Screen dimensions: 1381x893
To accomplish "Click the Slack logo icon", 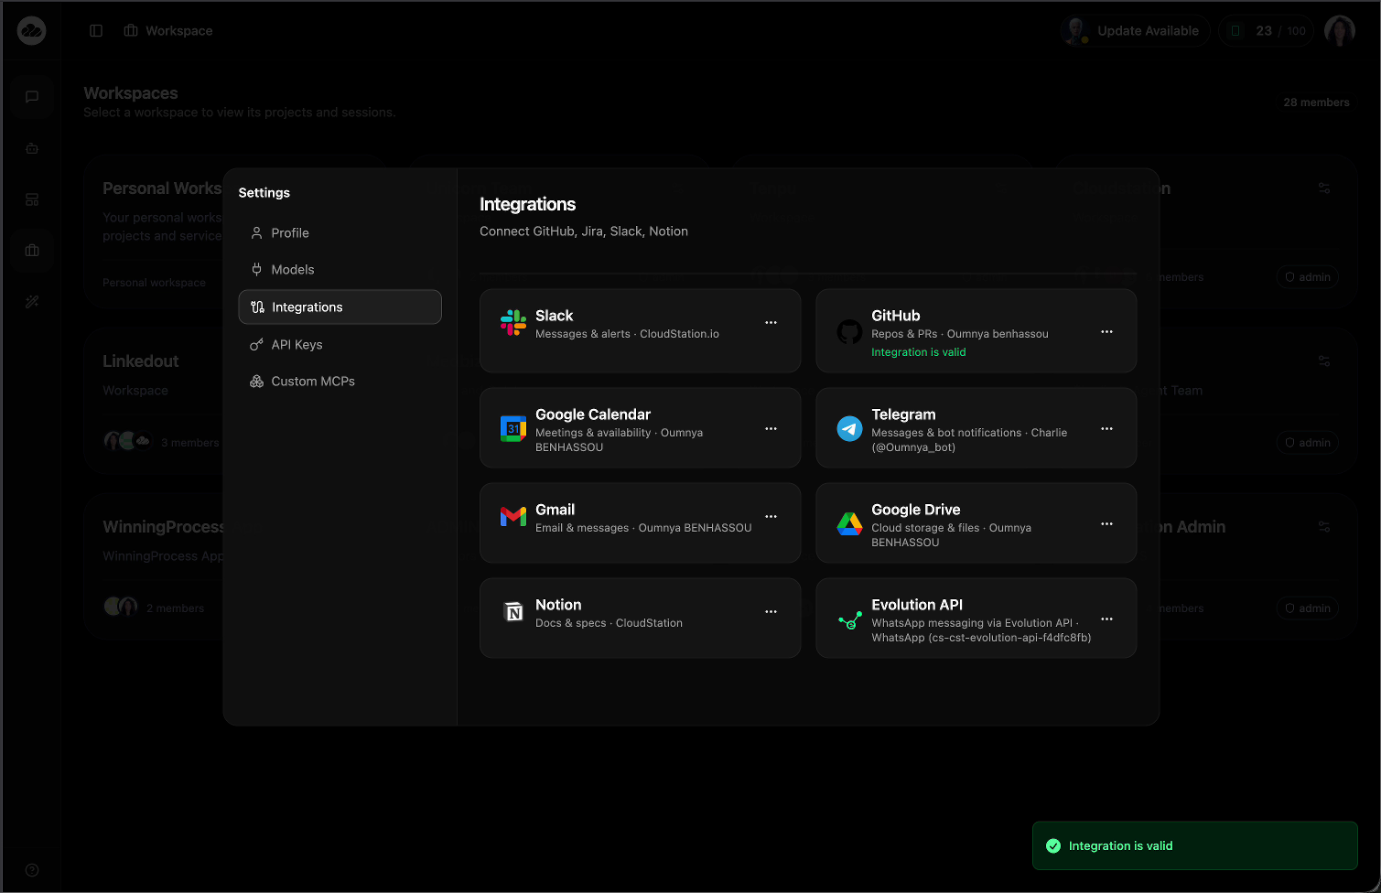I will pos(513,323).
